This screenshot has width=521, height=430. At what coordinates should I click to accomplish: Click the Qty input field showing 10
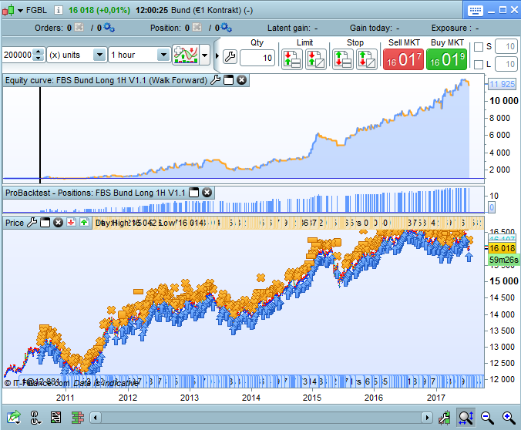pos(257,58)
